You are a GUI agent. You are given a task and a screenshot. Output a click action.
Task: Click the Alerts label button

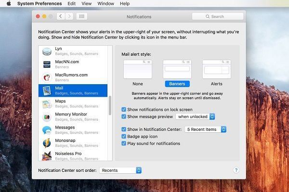click(217, 84)
